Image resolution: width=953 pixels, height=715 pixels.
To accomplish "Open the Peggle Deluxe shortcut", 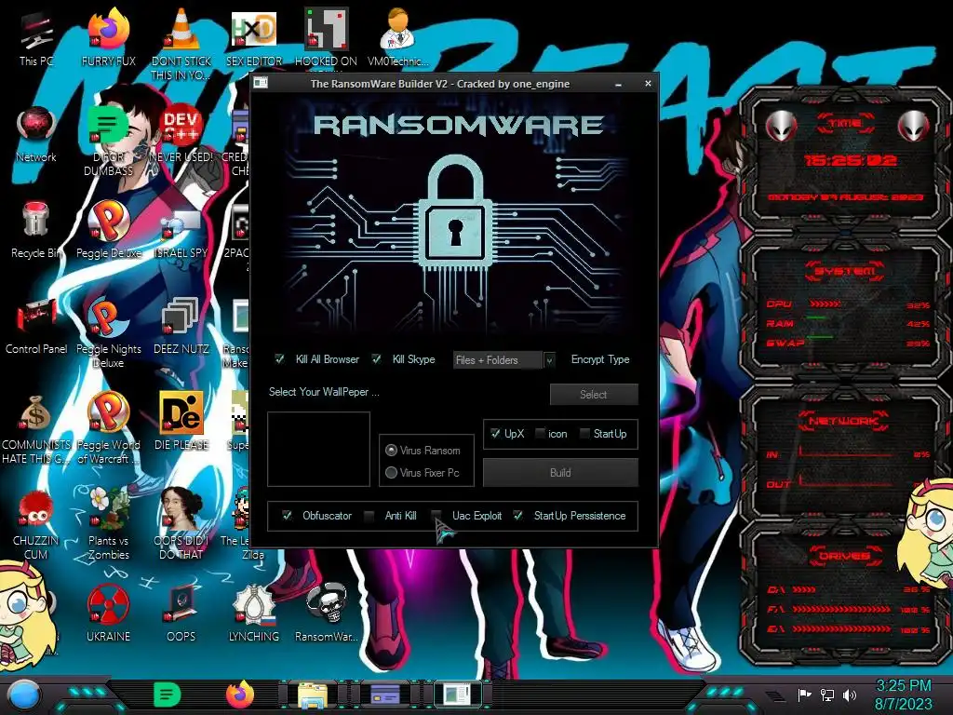I will [x=108, y=230].
